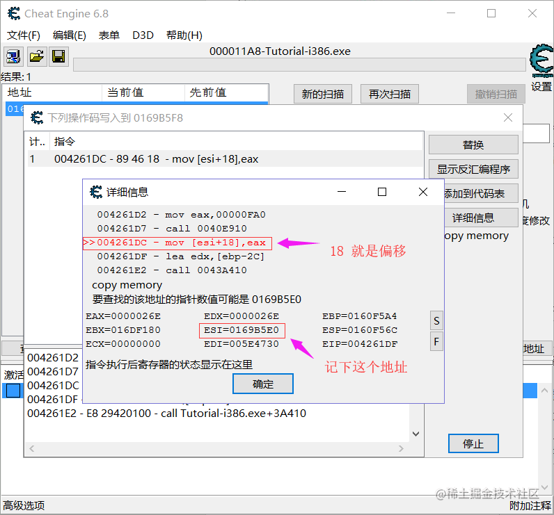Select the call Tutorial-i386.exe+3A410 line
The image size is (554, 515).
tap(167, 413)
